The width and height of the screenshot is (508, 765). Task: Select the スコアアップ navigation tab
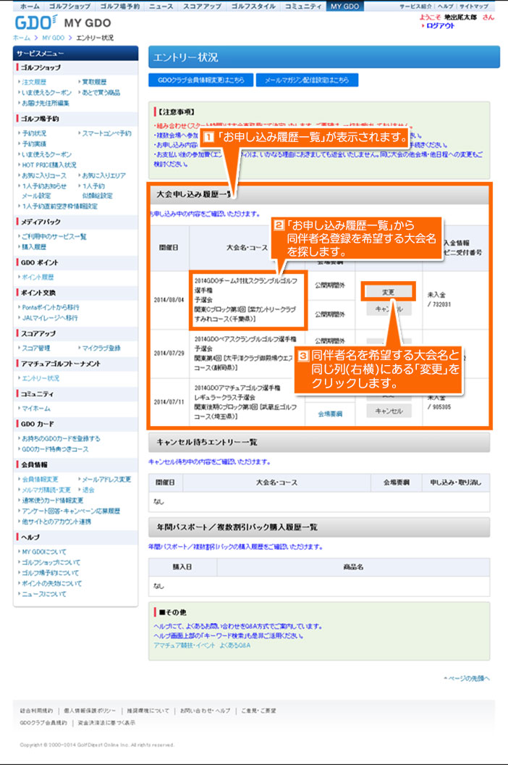[x=203, y=7]
